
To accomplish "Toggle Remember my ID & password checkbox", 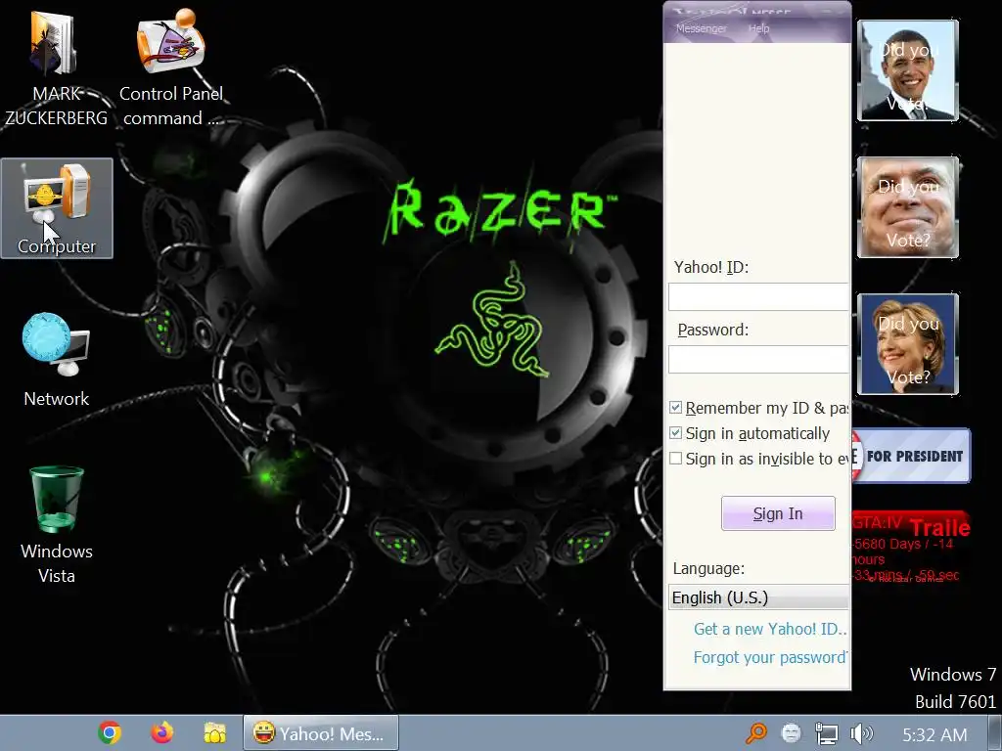I will tap(675, 408).
